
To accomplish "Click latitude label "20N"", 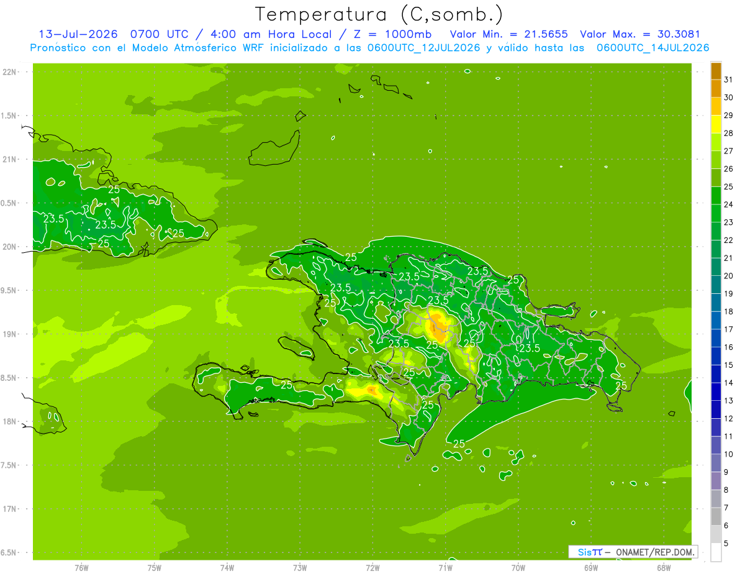I will [x=10, y=247].
